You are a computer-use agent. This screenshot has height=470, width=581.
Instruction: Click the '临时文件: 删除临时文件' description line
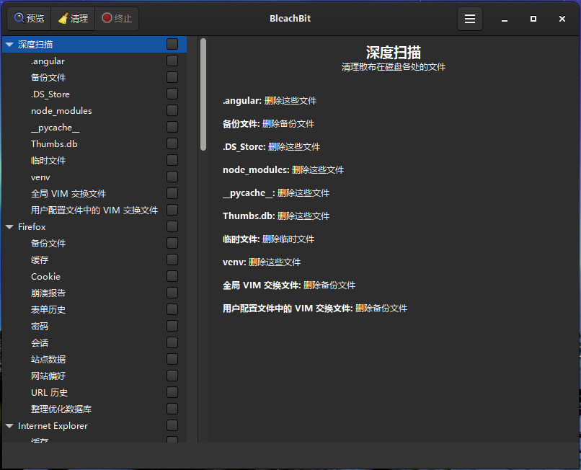[x=269, y=239]
